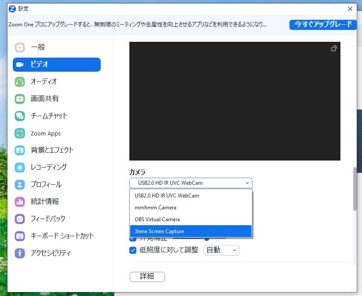Viewport: 362px width, 296px height.
Task: Click the プロフィール person icon
Action: pos(20,184)
